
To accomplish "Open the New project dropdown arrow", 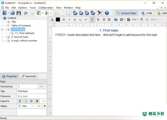I will [x=9, y=13].
